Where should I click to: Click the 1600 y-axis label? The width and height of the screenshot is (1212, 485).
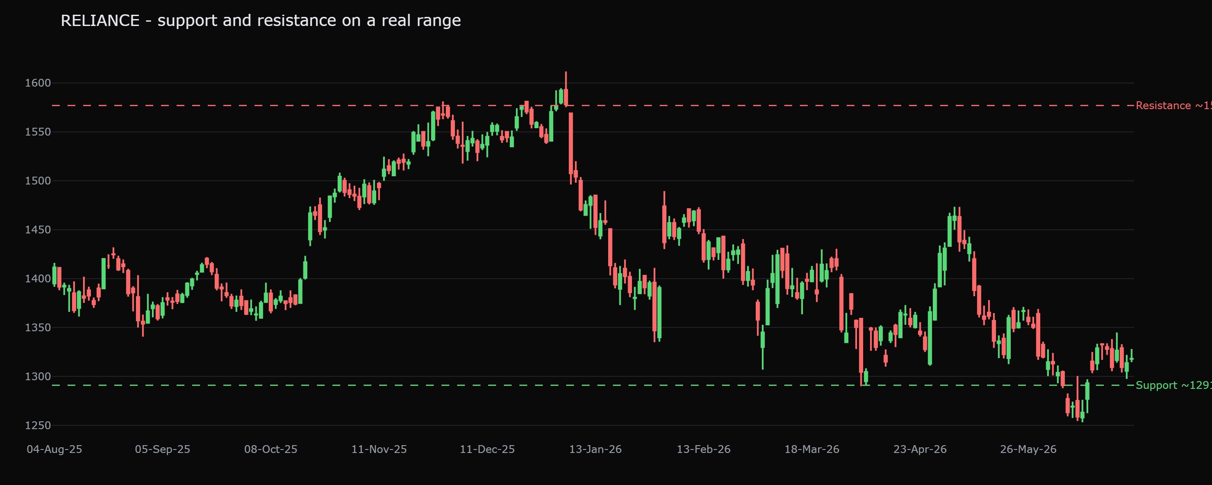pyautogui.click(x=38, y=83)
